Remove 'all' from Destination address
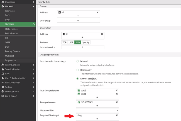 click(x=102, y=34)
